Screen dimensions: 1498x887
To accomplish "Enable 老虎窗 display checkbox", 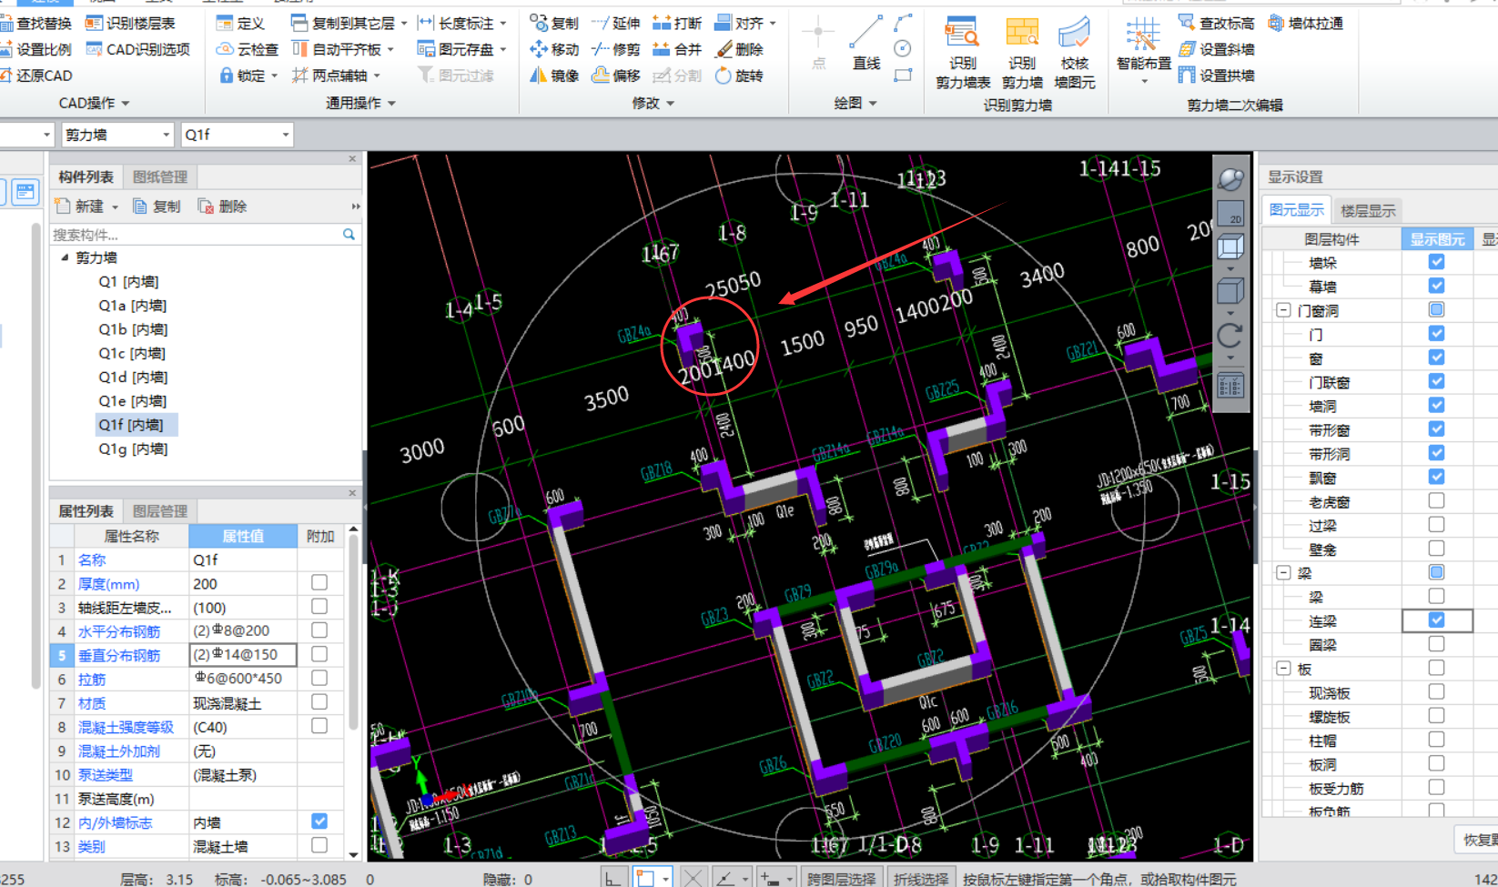I will pyautogui.click(x=1436, y=500).
